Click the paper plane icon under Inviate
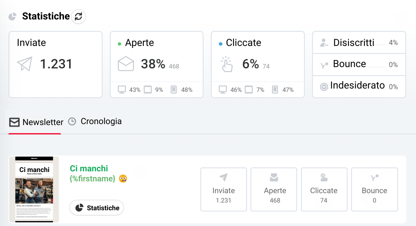The image size is (416, 226). 25,64
